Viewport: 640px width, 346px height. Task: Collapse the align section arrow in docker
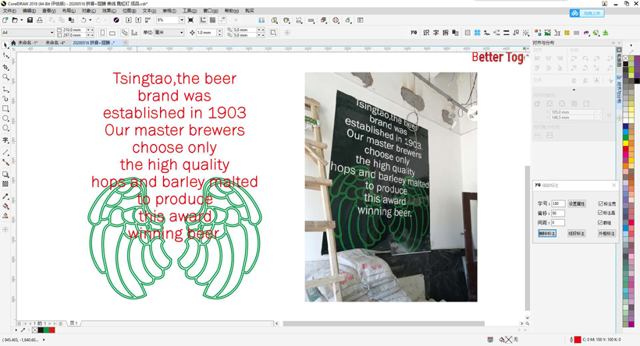tap(574, 90)
